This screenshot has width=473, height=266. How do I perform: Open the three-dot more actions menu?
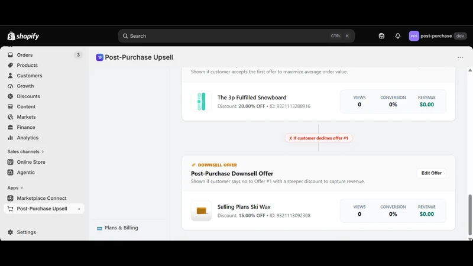click(461, 57)
